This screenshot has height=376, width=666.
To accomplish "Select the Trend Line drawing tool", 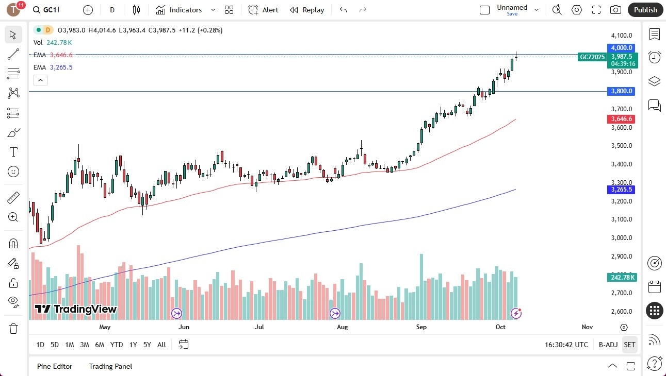I will pos(13,54).
